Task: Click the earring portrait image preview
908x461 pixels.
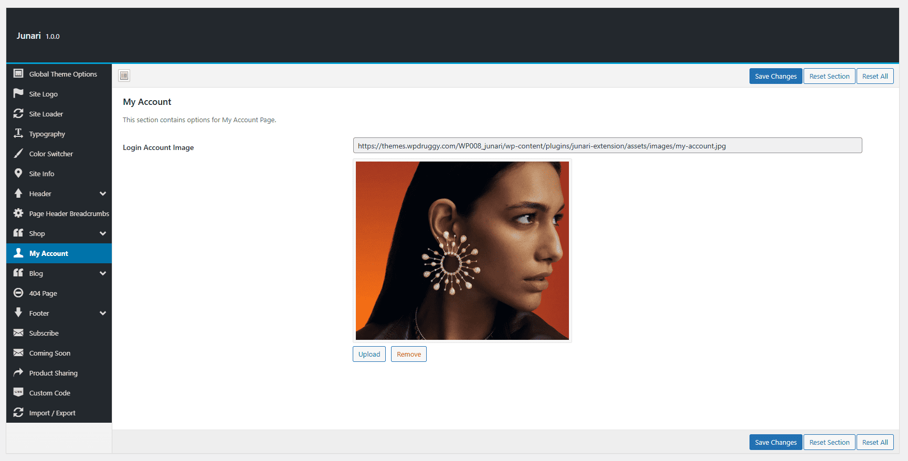Action: [x=462, y=251]
